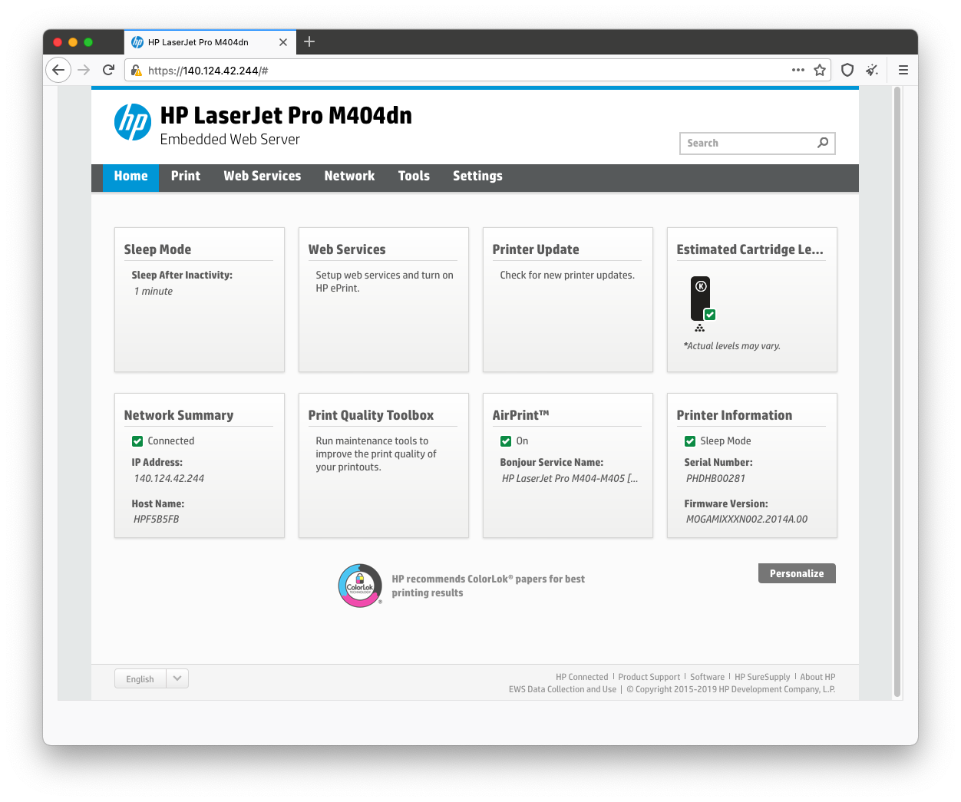The height and width of the screenshot is (802, 961).
Task: Click the Connected checkmark in Network Summary
Action: (x=137, y=441)
